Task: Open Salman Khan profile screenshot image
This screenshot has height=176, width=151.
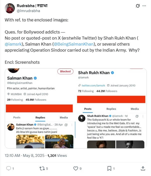Action: pos(40,108)
